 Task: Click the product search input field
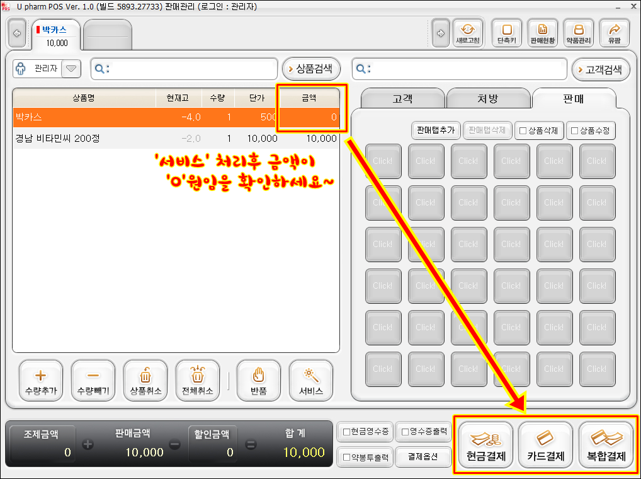pyautogui.click(x=189, y=69)
